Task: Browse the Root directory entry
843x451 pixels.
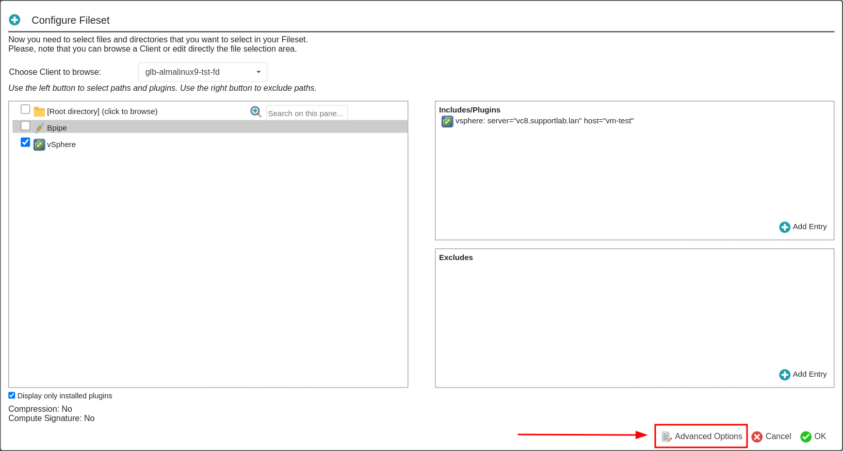Action: click(102, 111)
